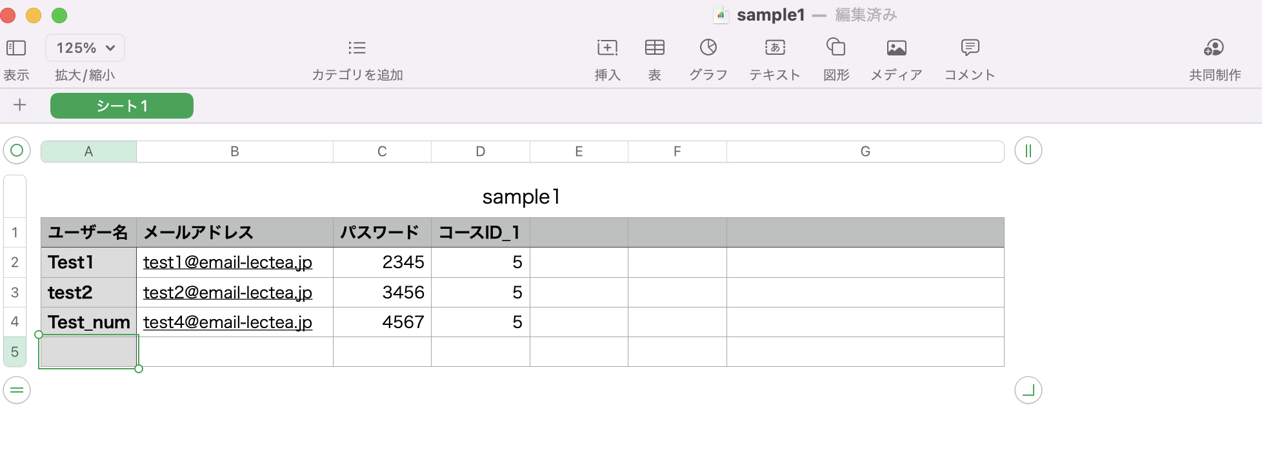Select the シート1 sheet tab
Image resolution: width=1262 pixels, height=468 pixels.
122,106
